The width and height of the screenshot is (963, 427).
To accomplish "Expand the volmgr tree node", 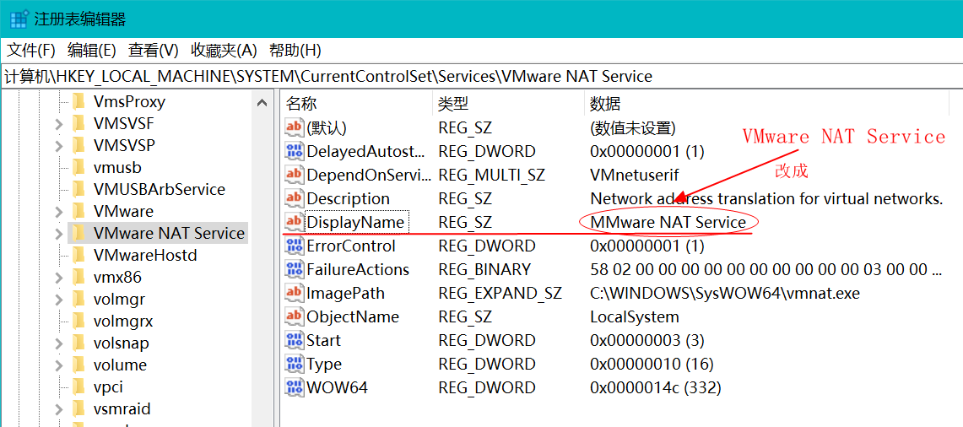I will (x=58, y=300).
